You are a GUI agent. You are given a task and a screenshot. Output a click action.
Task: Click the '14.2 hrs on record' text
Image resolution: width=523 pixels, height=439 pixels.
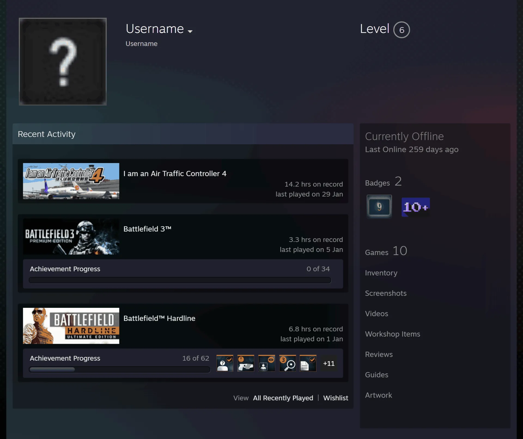(x=314, y=184)
